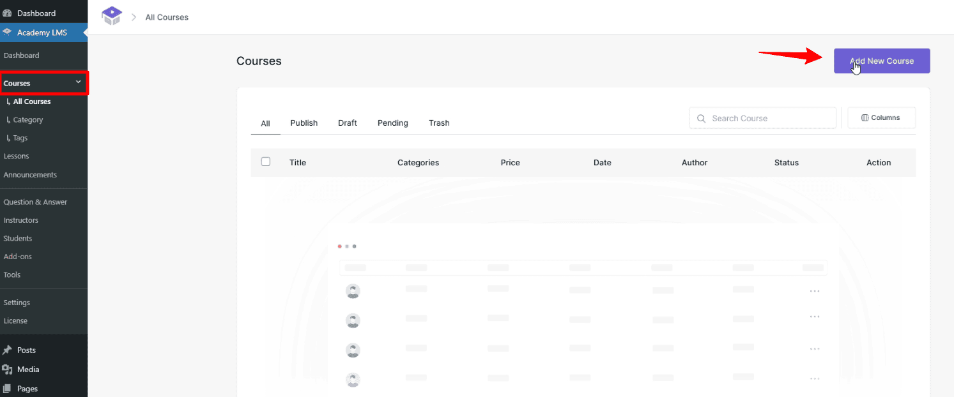Viewport: 954px width, 397px height.
Task: Click the Academy LMS graduation cap logo
Action: pyautogui.click(x=112, y=16)
